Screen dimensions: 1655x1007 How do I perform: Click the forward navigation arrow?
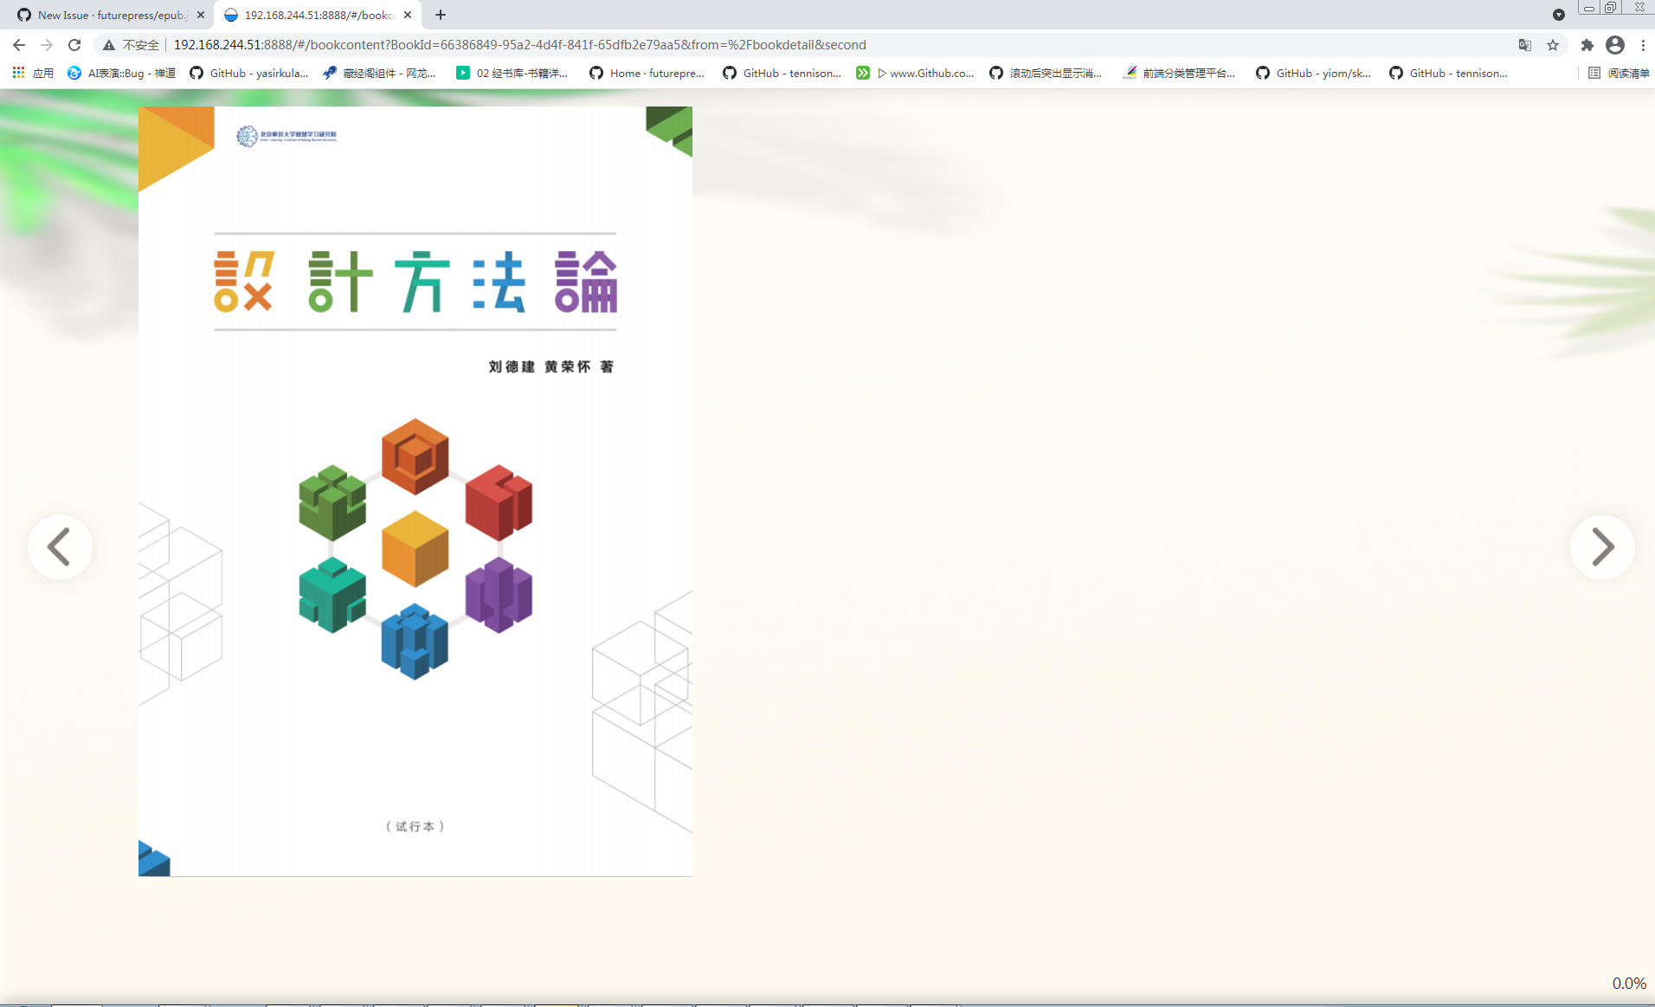46,44
